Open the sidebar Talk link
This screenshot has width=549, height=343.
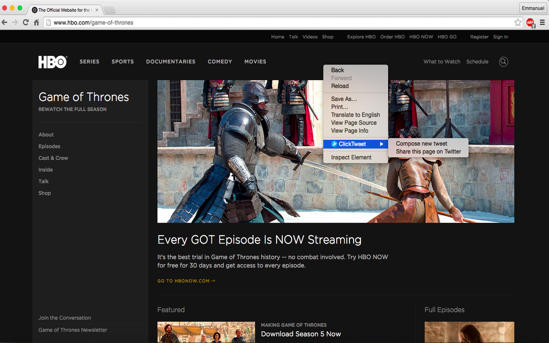coord(43,181)
